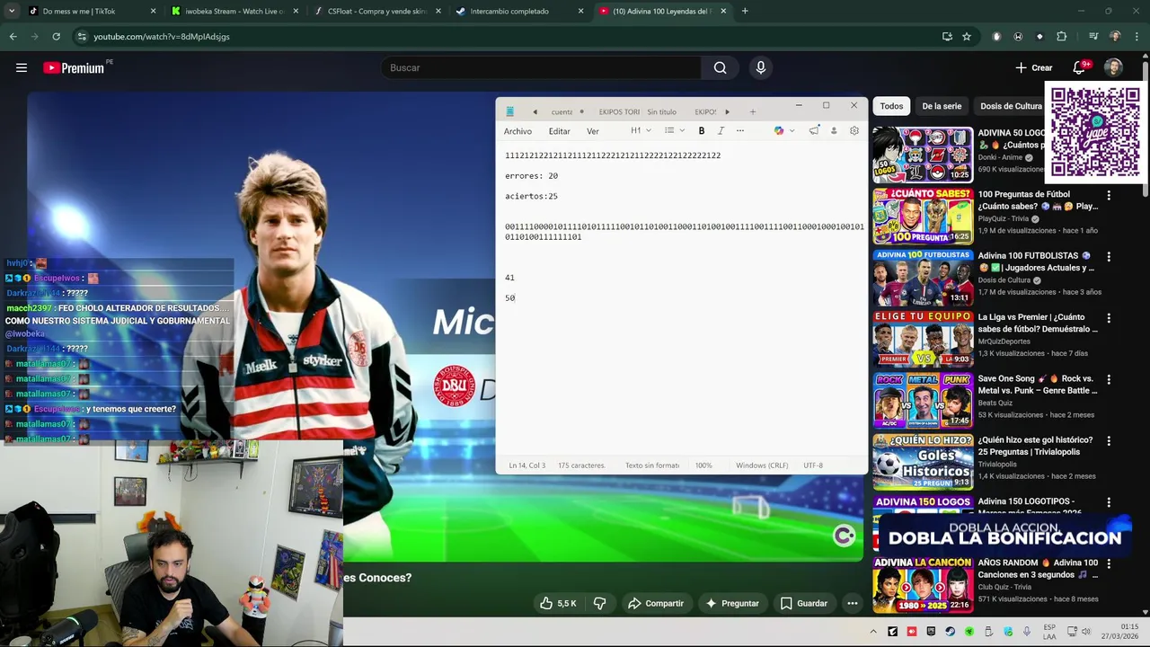Click the YouTube Buscar search field
The image size is (1150, 647).
tap(542, 67)
